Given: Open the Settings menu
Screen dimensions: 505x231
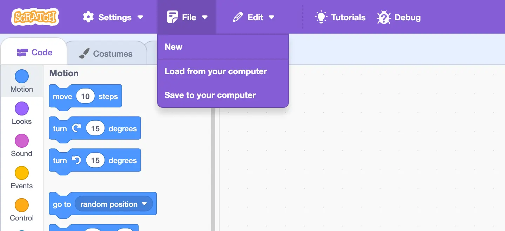Looking at the screenshot, I should (x=113, y=17).
